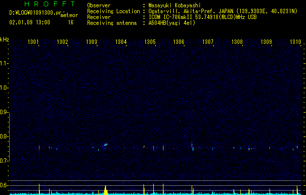This screenshot has height=195, width=306.
Task: Click the tall meteor echo near 1306:30
Action: click(x=192, y=145)
